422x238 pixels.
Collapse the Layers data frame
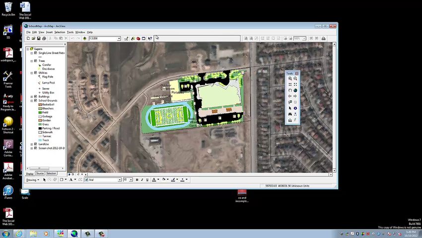pyautogui.click(x=28, y=49)
